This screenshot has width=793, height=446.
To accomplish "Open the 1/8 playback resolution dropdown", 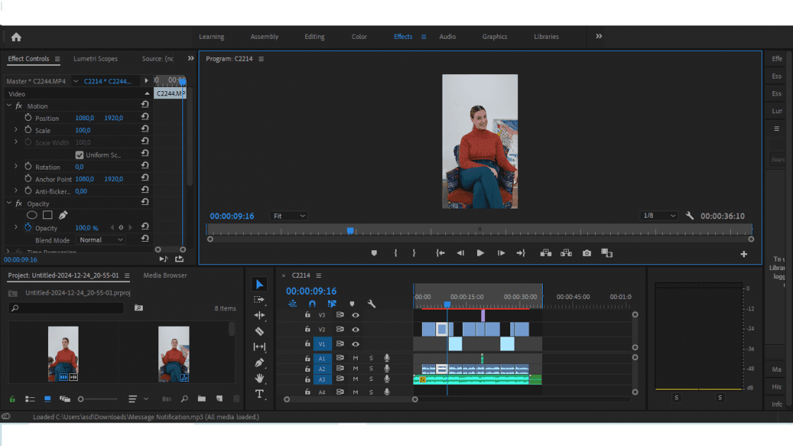I will 659,216.
